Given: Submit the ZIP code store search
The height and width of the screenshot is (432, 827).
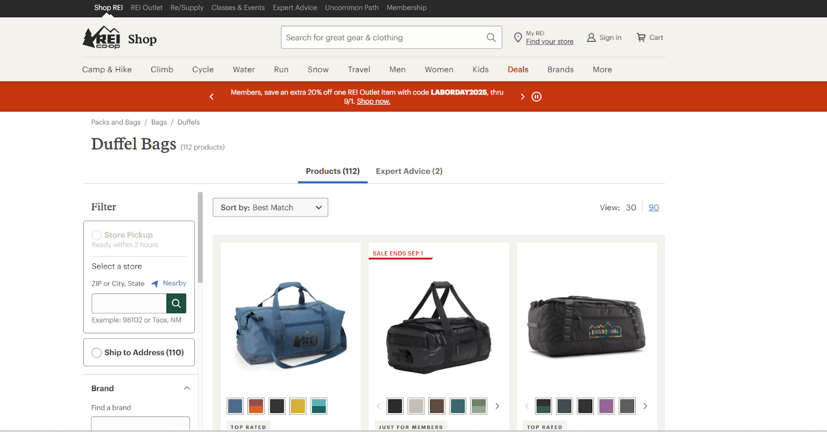Looking at the screenshot, I should (176, 303).
